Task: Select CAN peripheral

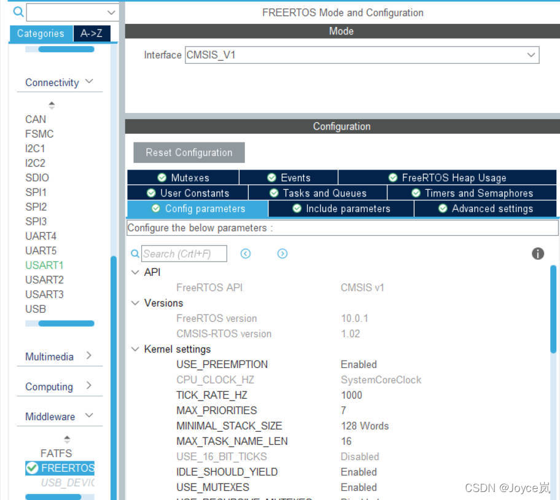Action: click(x=36, y=119)
